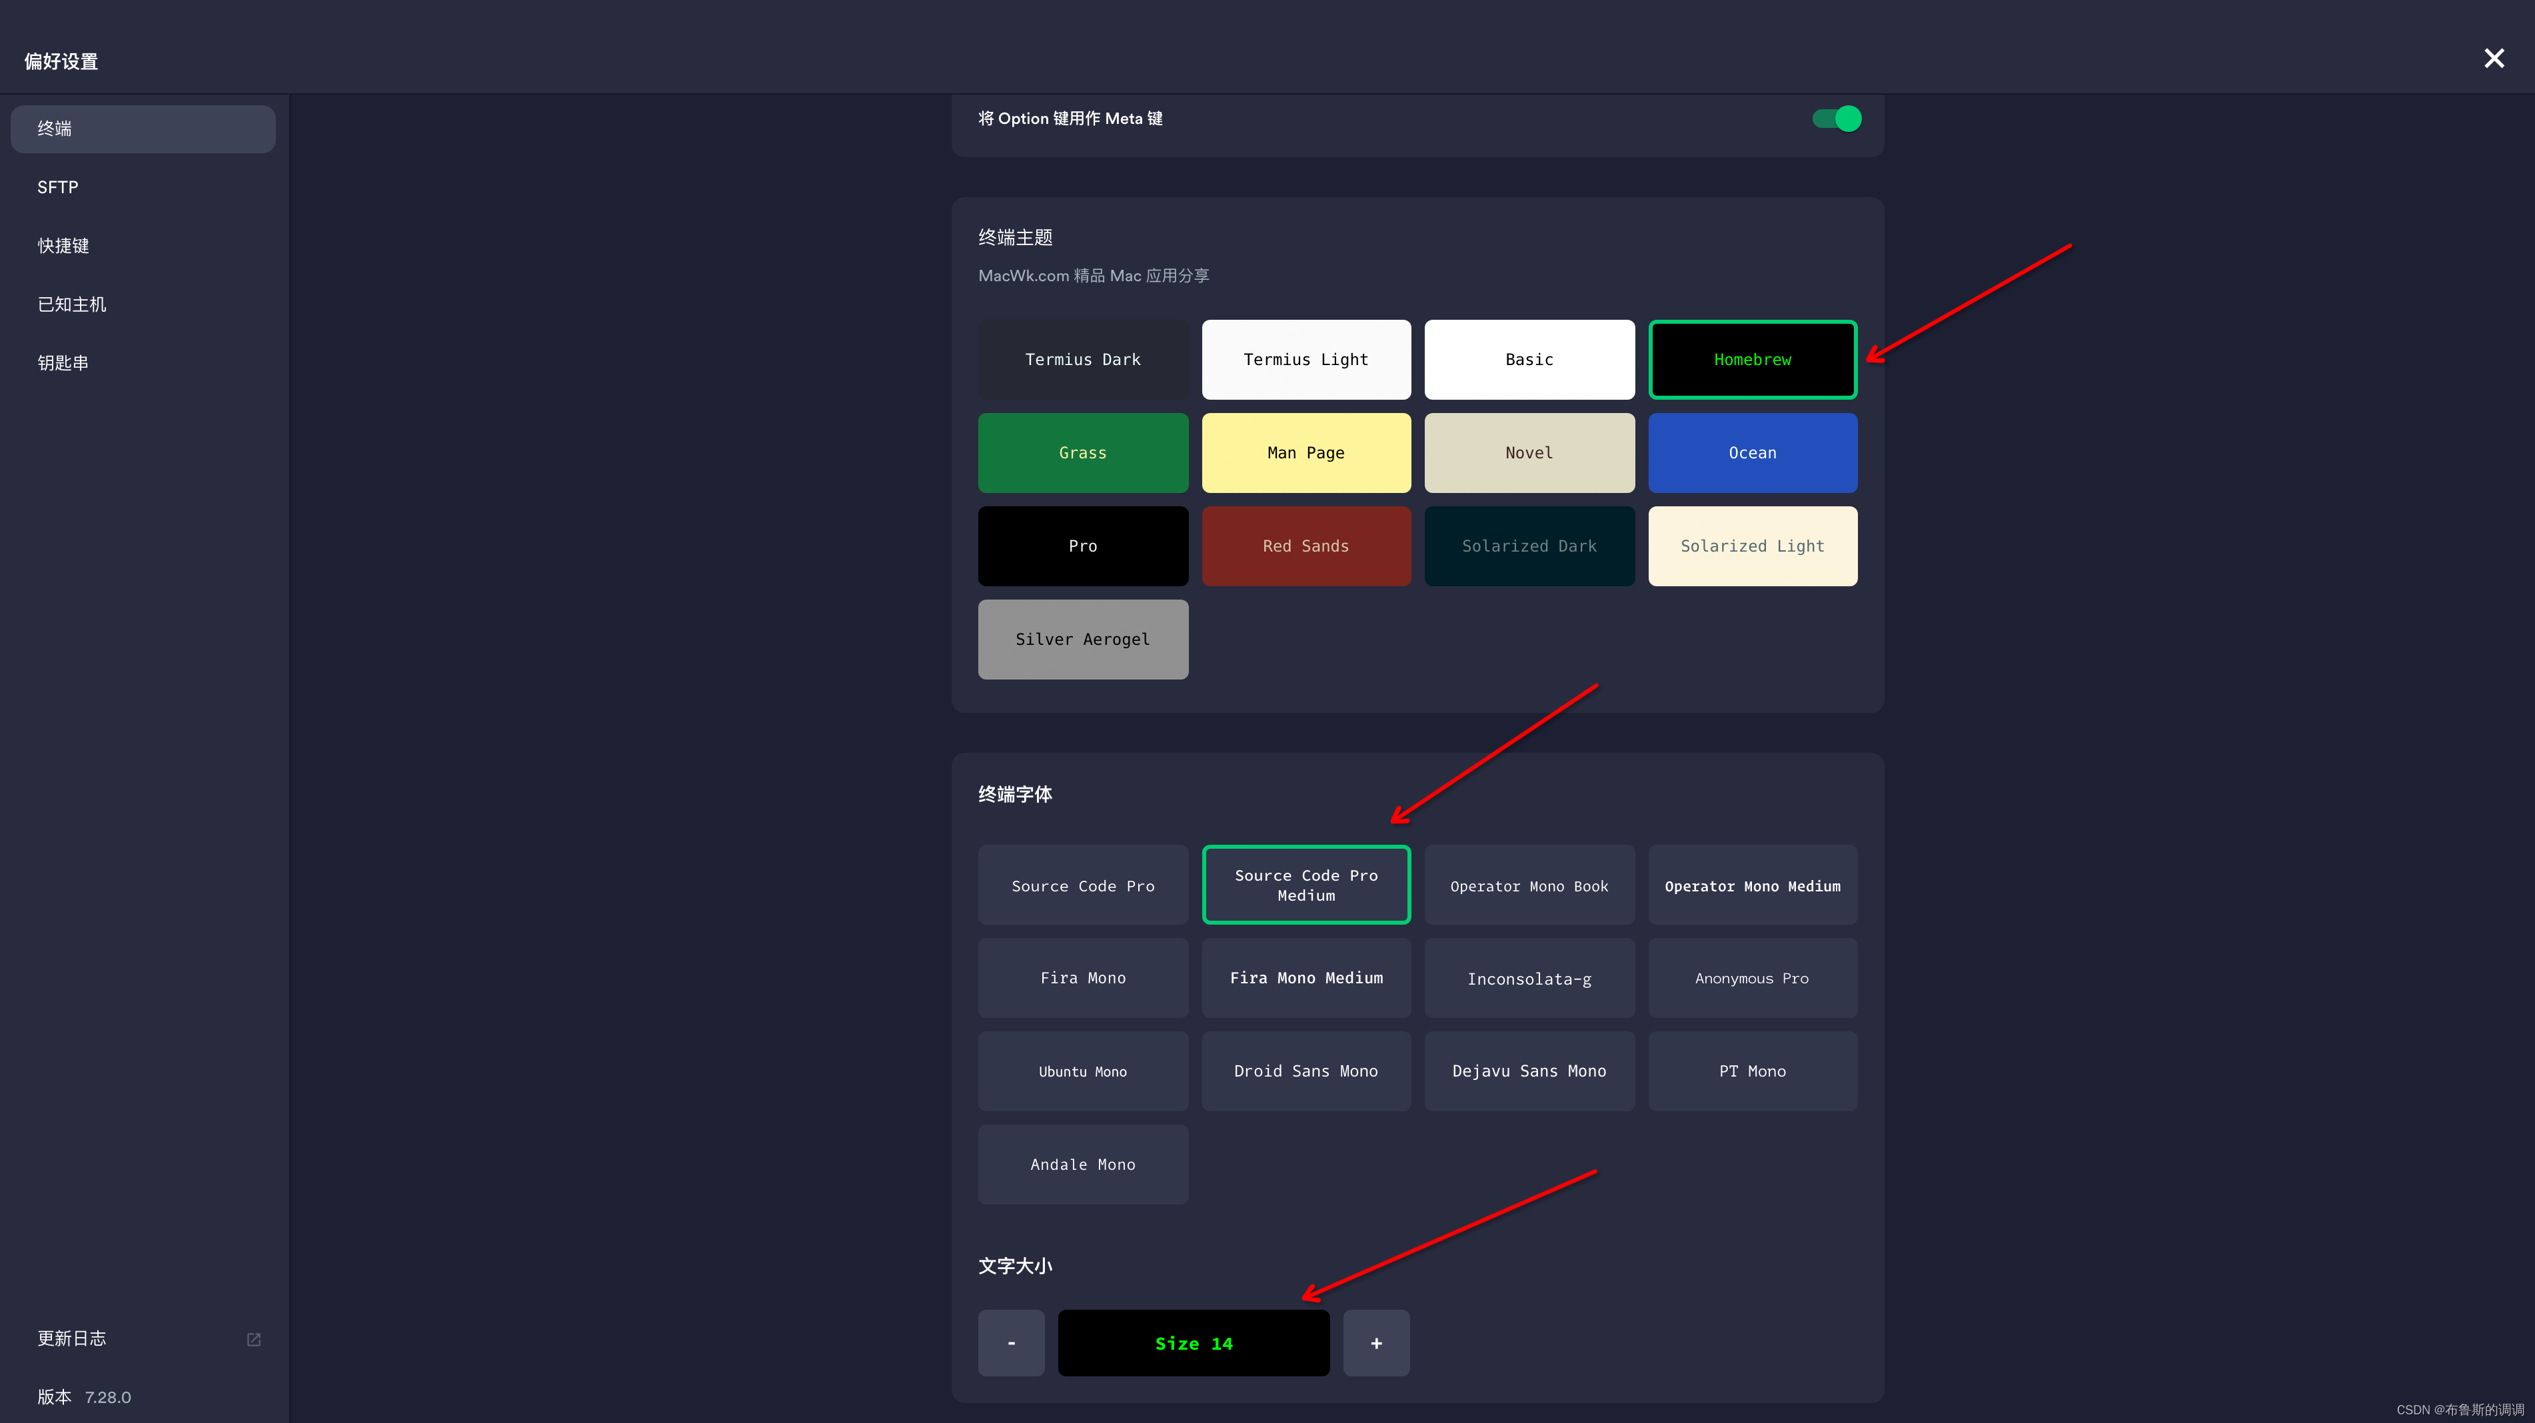Open the SFTP settings tab
The height and width of the screenshot is (1423, 2535).
[x=58, y=187]
